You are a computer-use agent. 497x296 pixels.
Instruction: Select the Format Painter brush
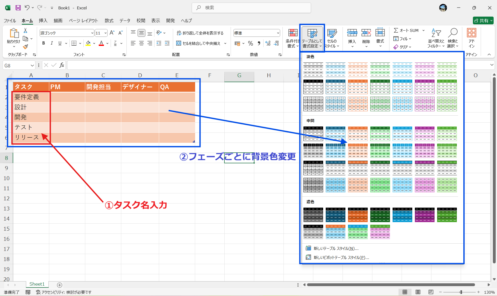point(25,47)
